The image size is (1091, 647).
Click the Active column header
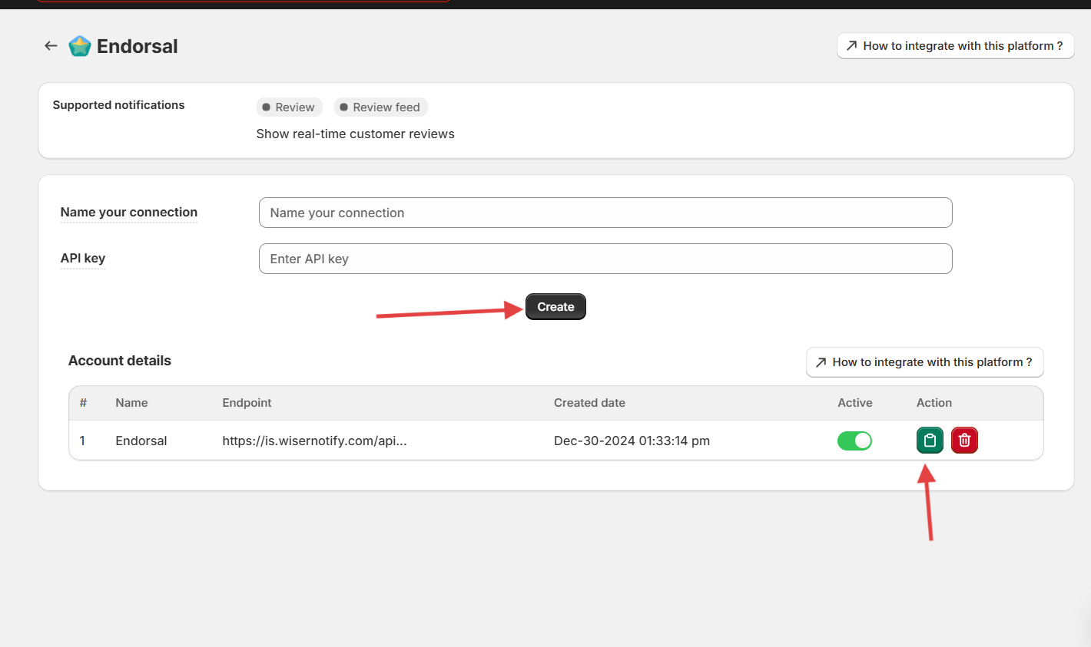(x=855, y=403)
